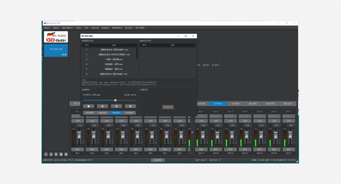341x184 pixels.
Task: Toggle phase invert (反相) on OUT 5
Action: tap(260, 121)
